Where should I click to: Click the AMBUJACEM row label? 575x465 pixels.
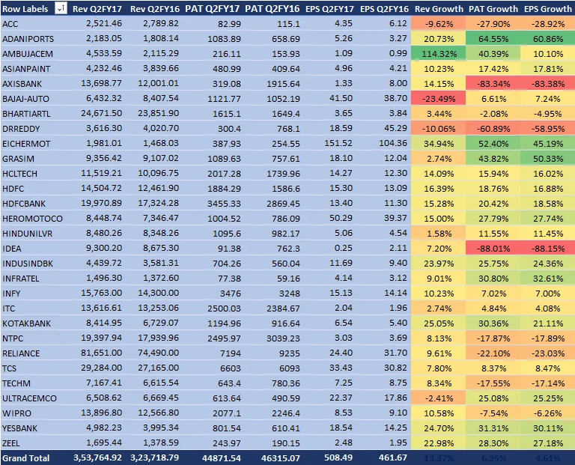click(x=28, y=54)
